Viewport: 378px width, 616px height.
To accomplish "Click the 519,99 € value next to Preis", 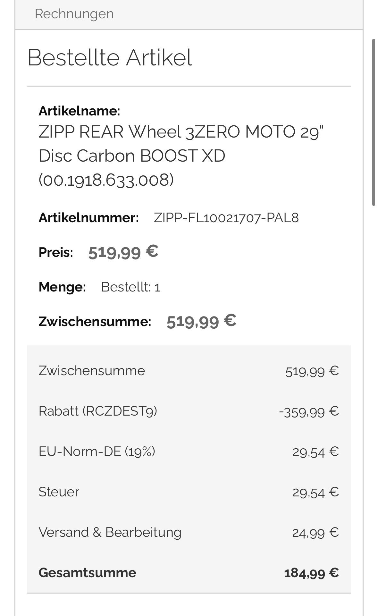I will pyautogui.click(x=123, y=252).
